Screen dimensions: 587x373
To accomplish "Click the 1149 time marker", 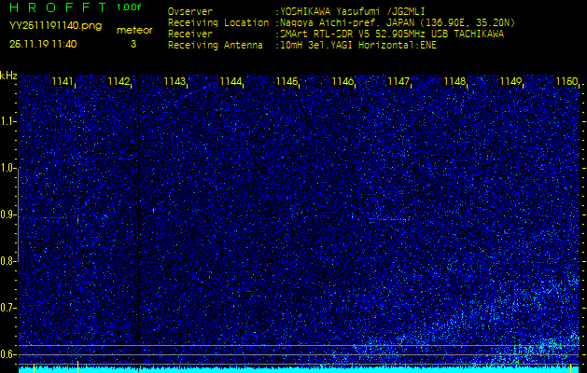I will pyautogui.click(x=510, y=82).
